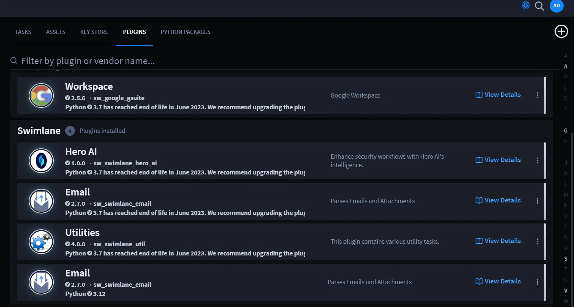Open kebab menu for Python 3.12 Email plugin
The height and width of the screenshot is (307, 574).
click(x=538, y=282)
